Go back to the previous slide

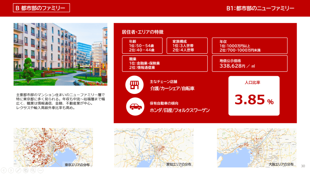(x=4, y=171)
